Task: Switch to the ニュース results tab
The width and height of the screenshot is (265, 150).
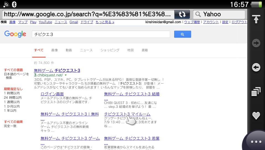Action: click(x=86, y=50)
